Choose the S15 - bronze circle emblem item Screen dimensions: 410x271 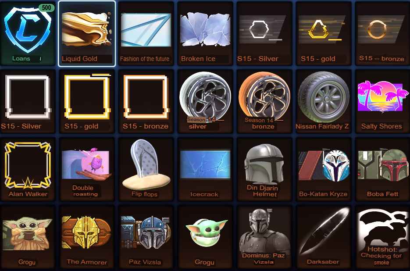(x=382, y=33)
